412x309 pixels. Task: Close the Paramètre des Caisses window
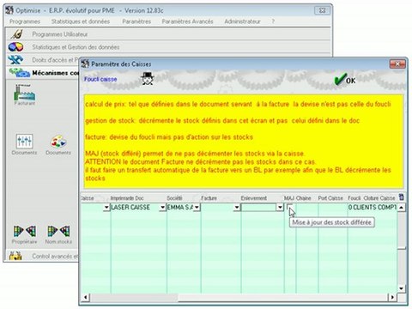tap(397, 64)
